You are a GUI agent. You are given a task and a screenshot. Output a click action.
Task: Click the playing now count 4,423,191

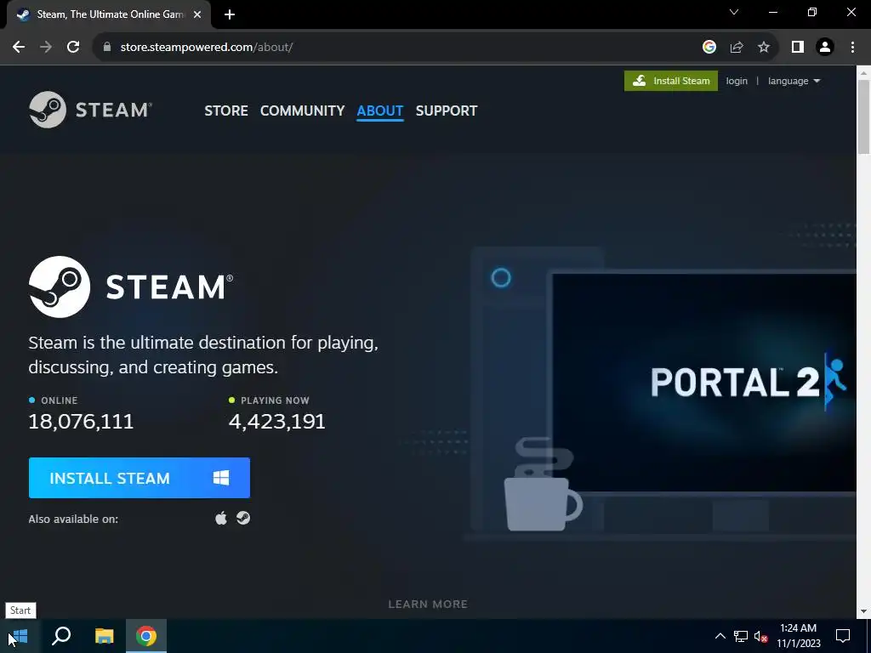pos(277,422)
